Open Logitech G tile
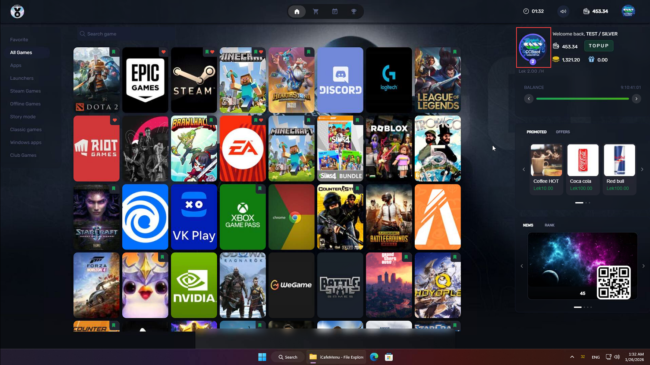The height and width of the screenshot is (365, 650). [x=389, y=80]
